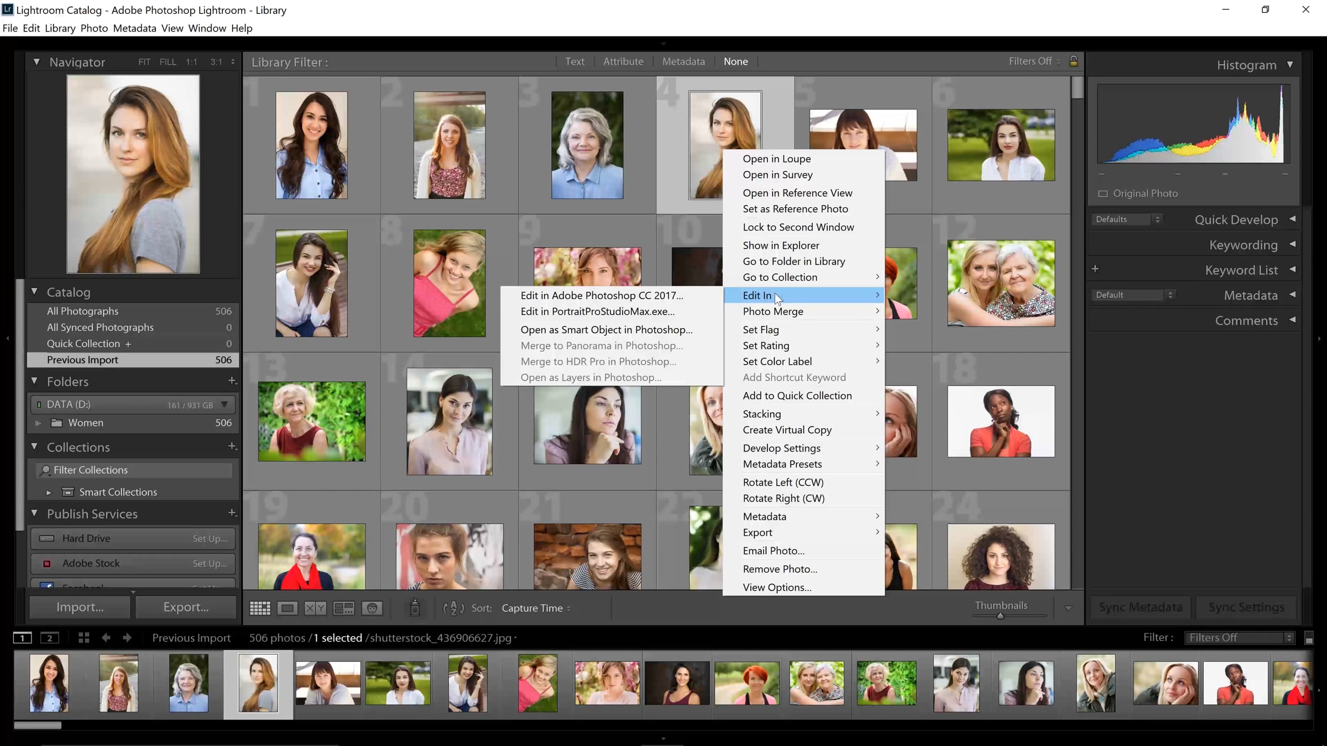Adjust the Thumbnails size slider
Viewport: 1327px width, 746px height.
[x=1000, y=616]
